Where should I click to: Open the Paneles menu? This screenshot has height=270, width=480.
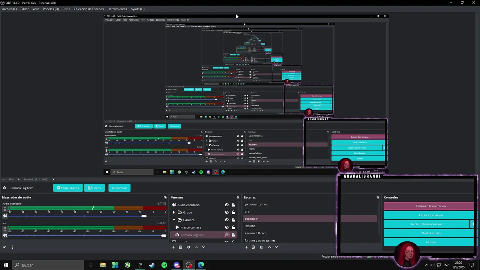[51, 9]
